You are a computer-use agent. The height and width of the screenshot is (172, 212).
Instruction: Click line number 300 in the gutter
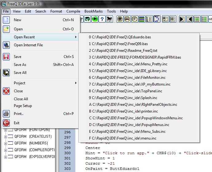point(67,153)
